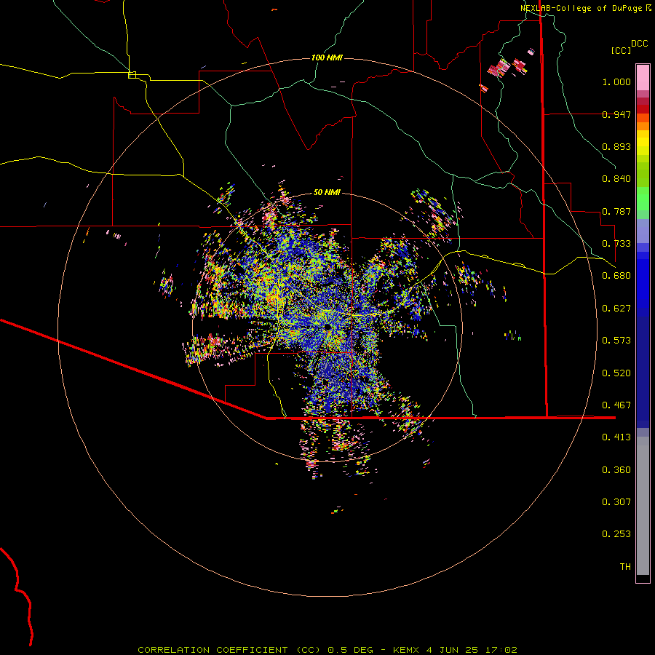Click the TH threshold label

625,567
